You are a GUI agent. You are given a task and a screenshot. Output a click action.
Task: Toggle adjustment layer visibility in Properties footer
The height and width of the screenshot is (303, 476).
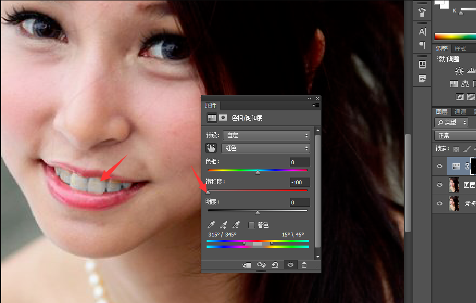(290, 265)
